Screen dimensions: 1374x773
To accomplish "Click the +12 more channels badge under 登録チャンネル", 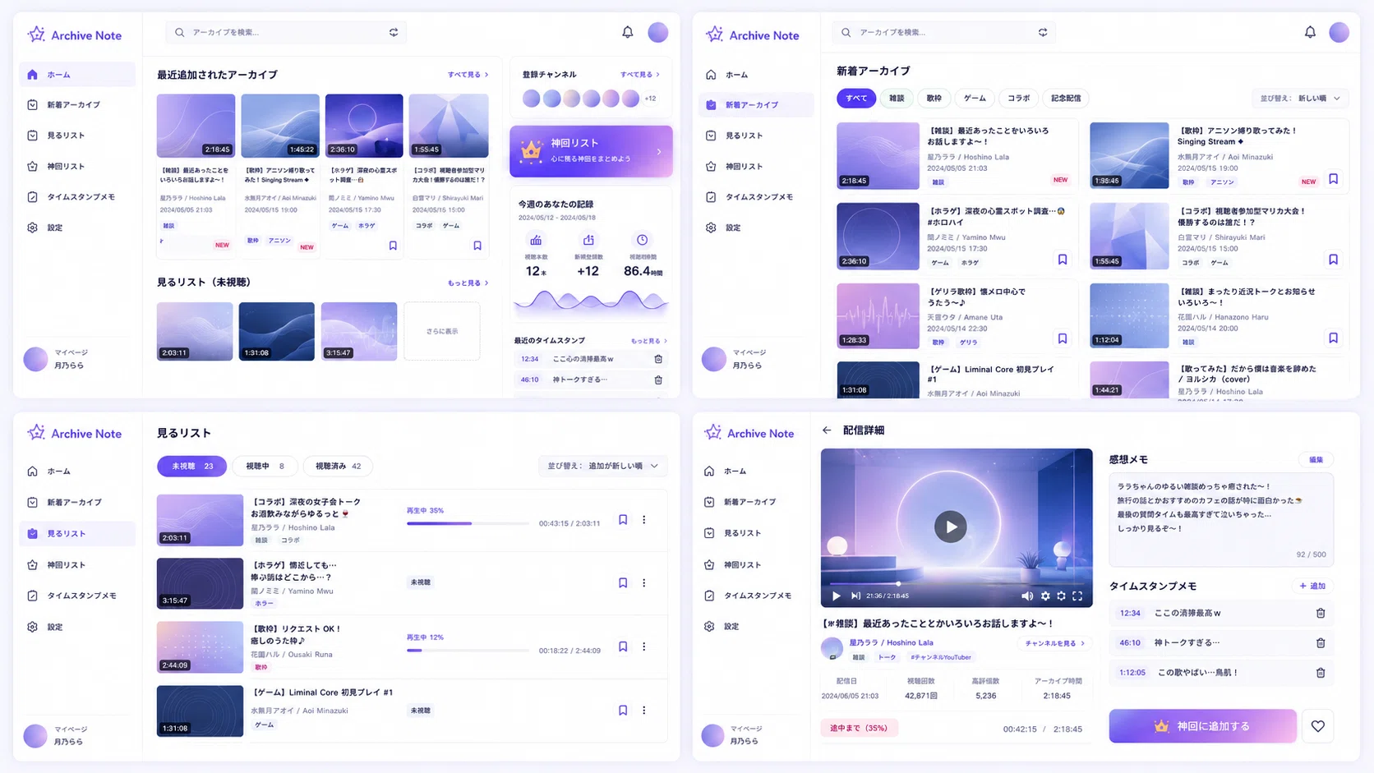I will tap(650, 99).
